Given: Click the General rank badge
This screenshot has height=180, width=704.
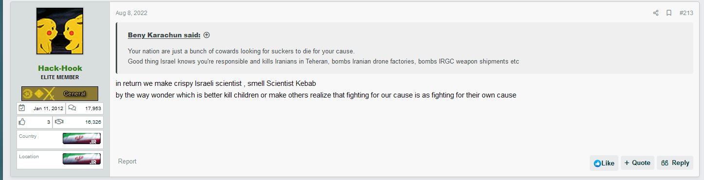Looking at the screenshot, I should 60,94.
